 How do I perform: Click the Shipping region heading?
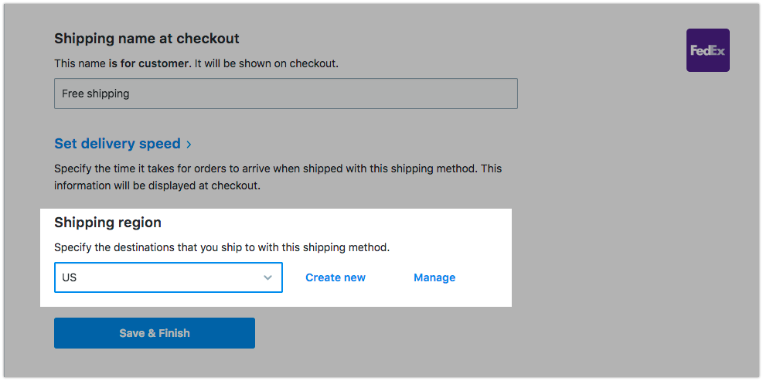coord(107,223)
